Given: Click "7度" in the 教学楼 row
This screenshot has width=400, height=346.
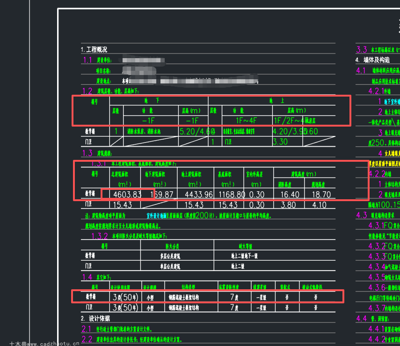Looking at the screenshot, I should 234,297.
